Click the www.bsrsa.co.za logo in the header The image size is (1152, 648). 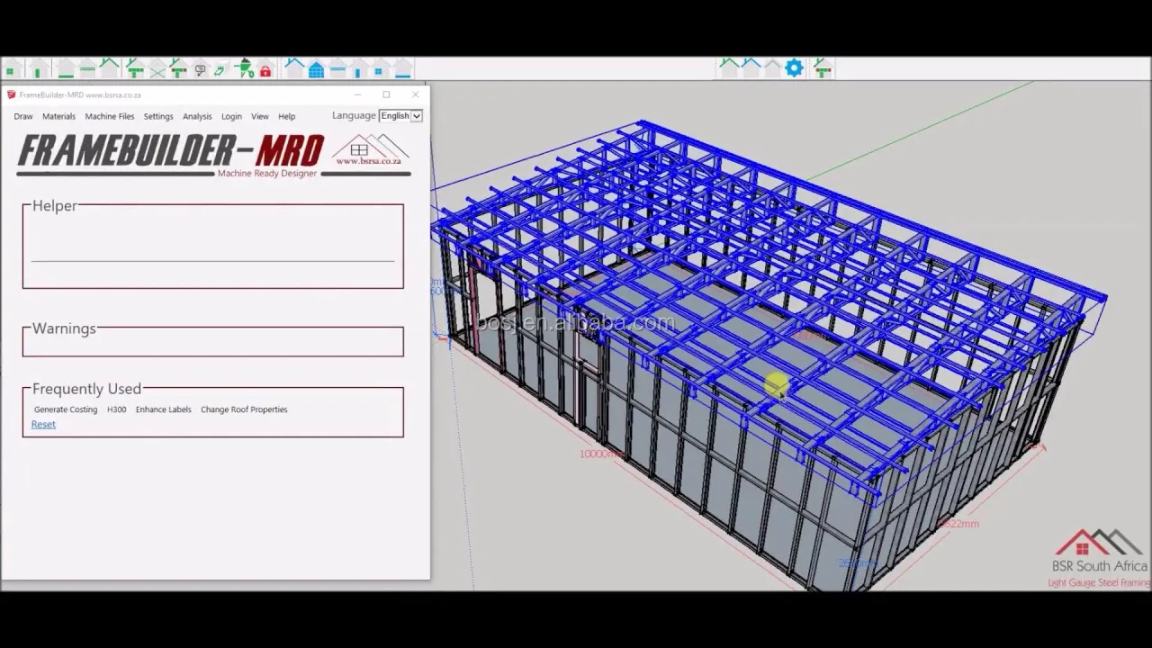(369, 150)
